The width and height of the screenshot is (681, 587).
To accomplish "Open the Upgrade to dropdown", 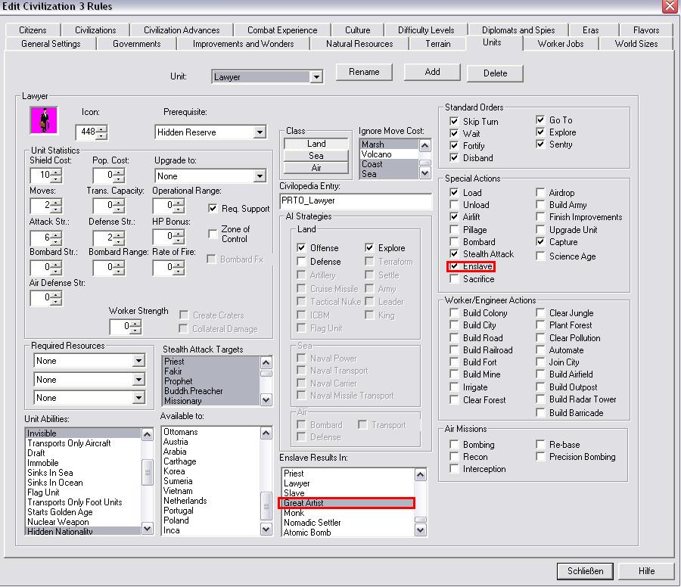I will tap(260, 176).
